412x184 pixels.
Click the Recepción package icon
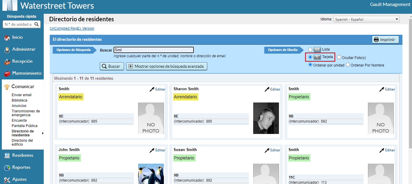[x=7, y=62]
